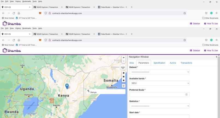Click the lower address bar URL contracts-shamba.herokuapp.com
220x118 pixels.
[x=67, y=40]
